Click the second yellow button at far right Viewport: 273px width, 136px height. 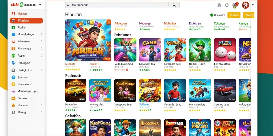(249, 15)
